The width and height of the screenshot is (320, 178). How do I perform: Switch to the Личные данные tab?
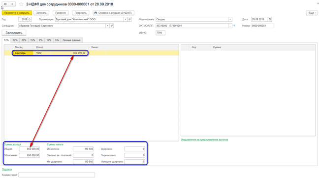(71, 40)
